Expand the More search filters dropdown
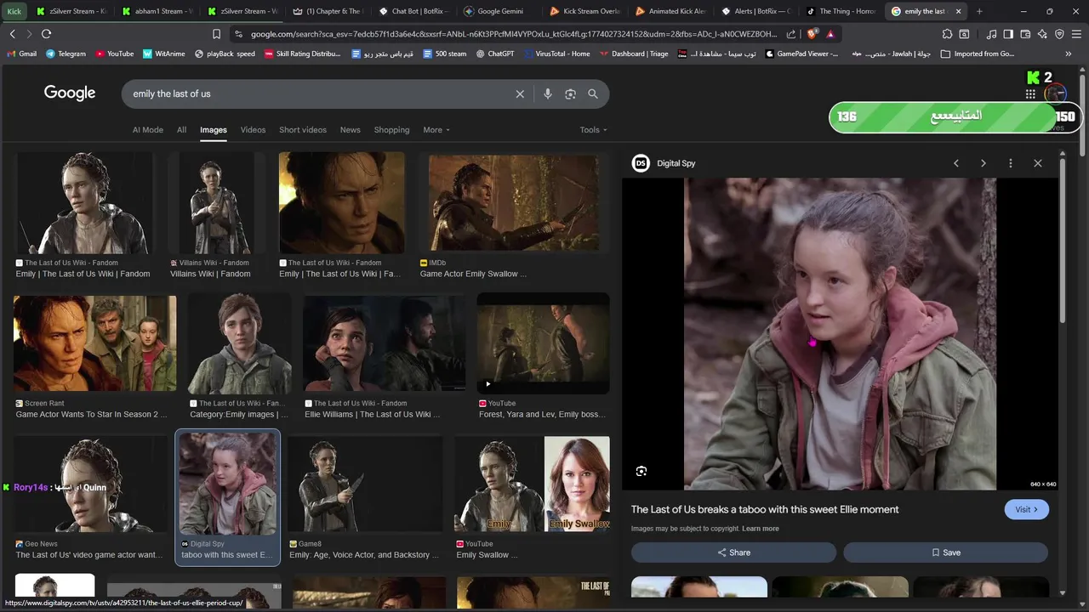 point(436,130)
